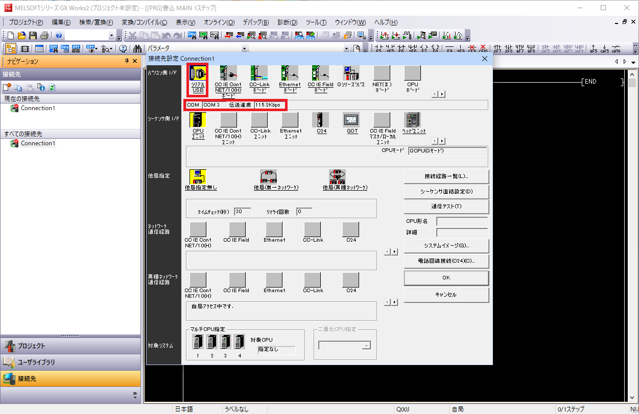Select the Ethernet ボード PC-side icon
Viewport: 639px width, 414px height.
(290, 73)
